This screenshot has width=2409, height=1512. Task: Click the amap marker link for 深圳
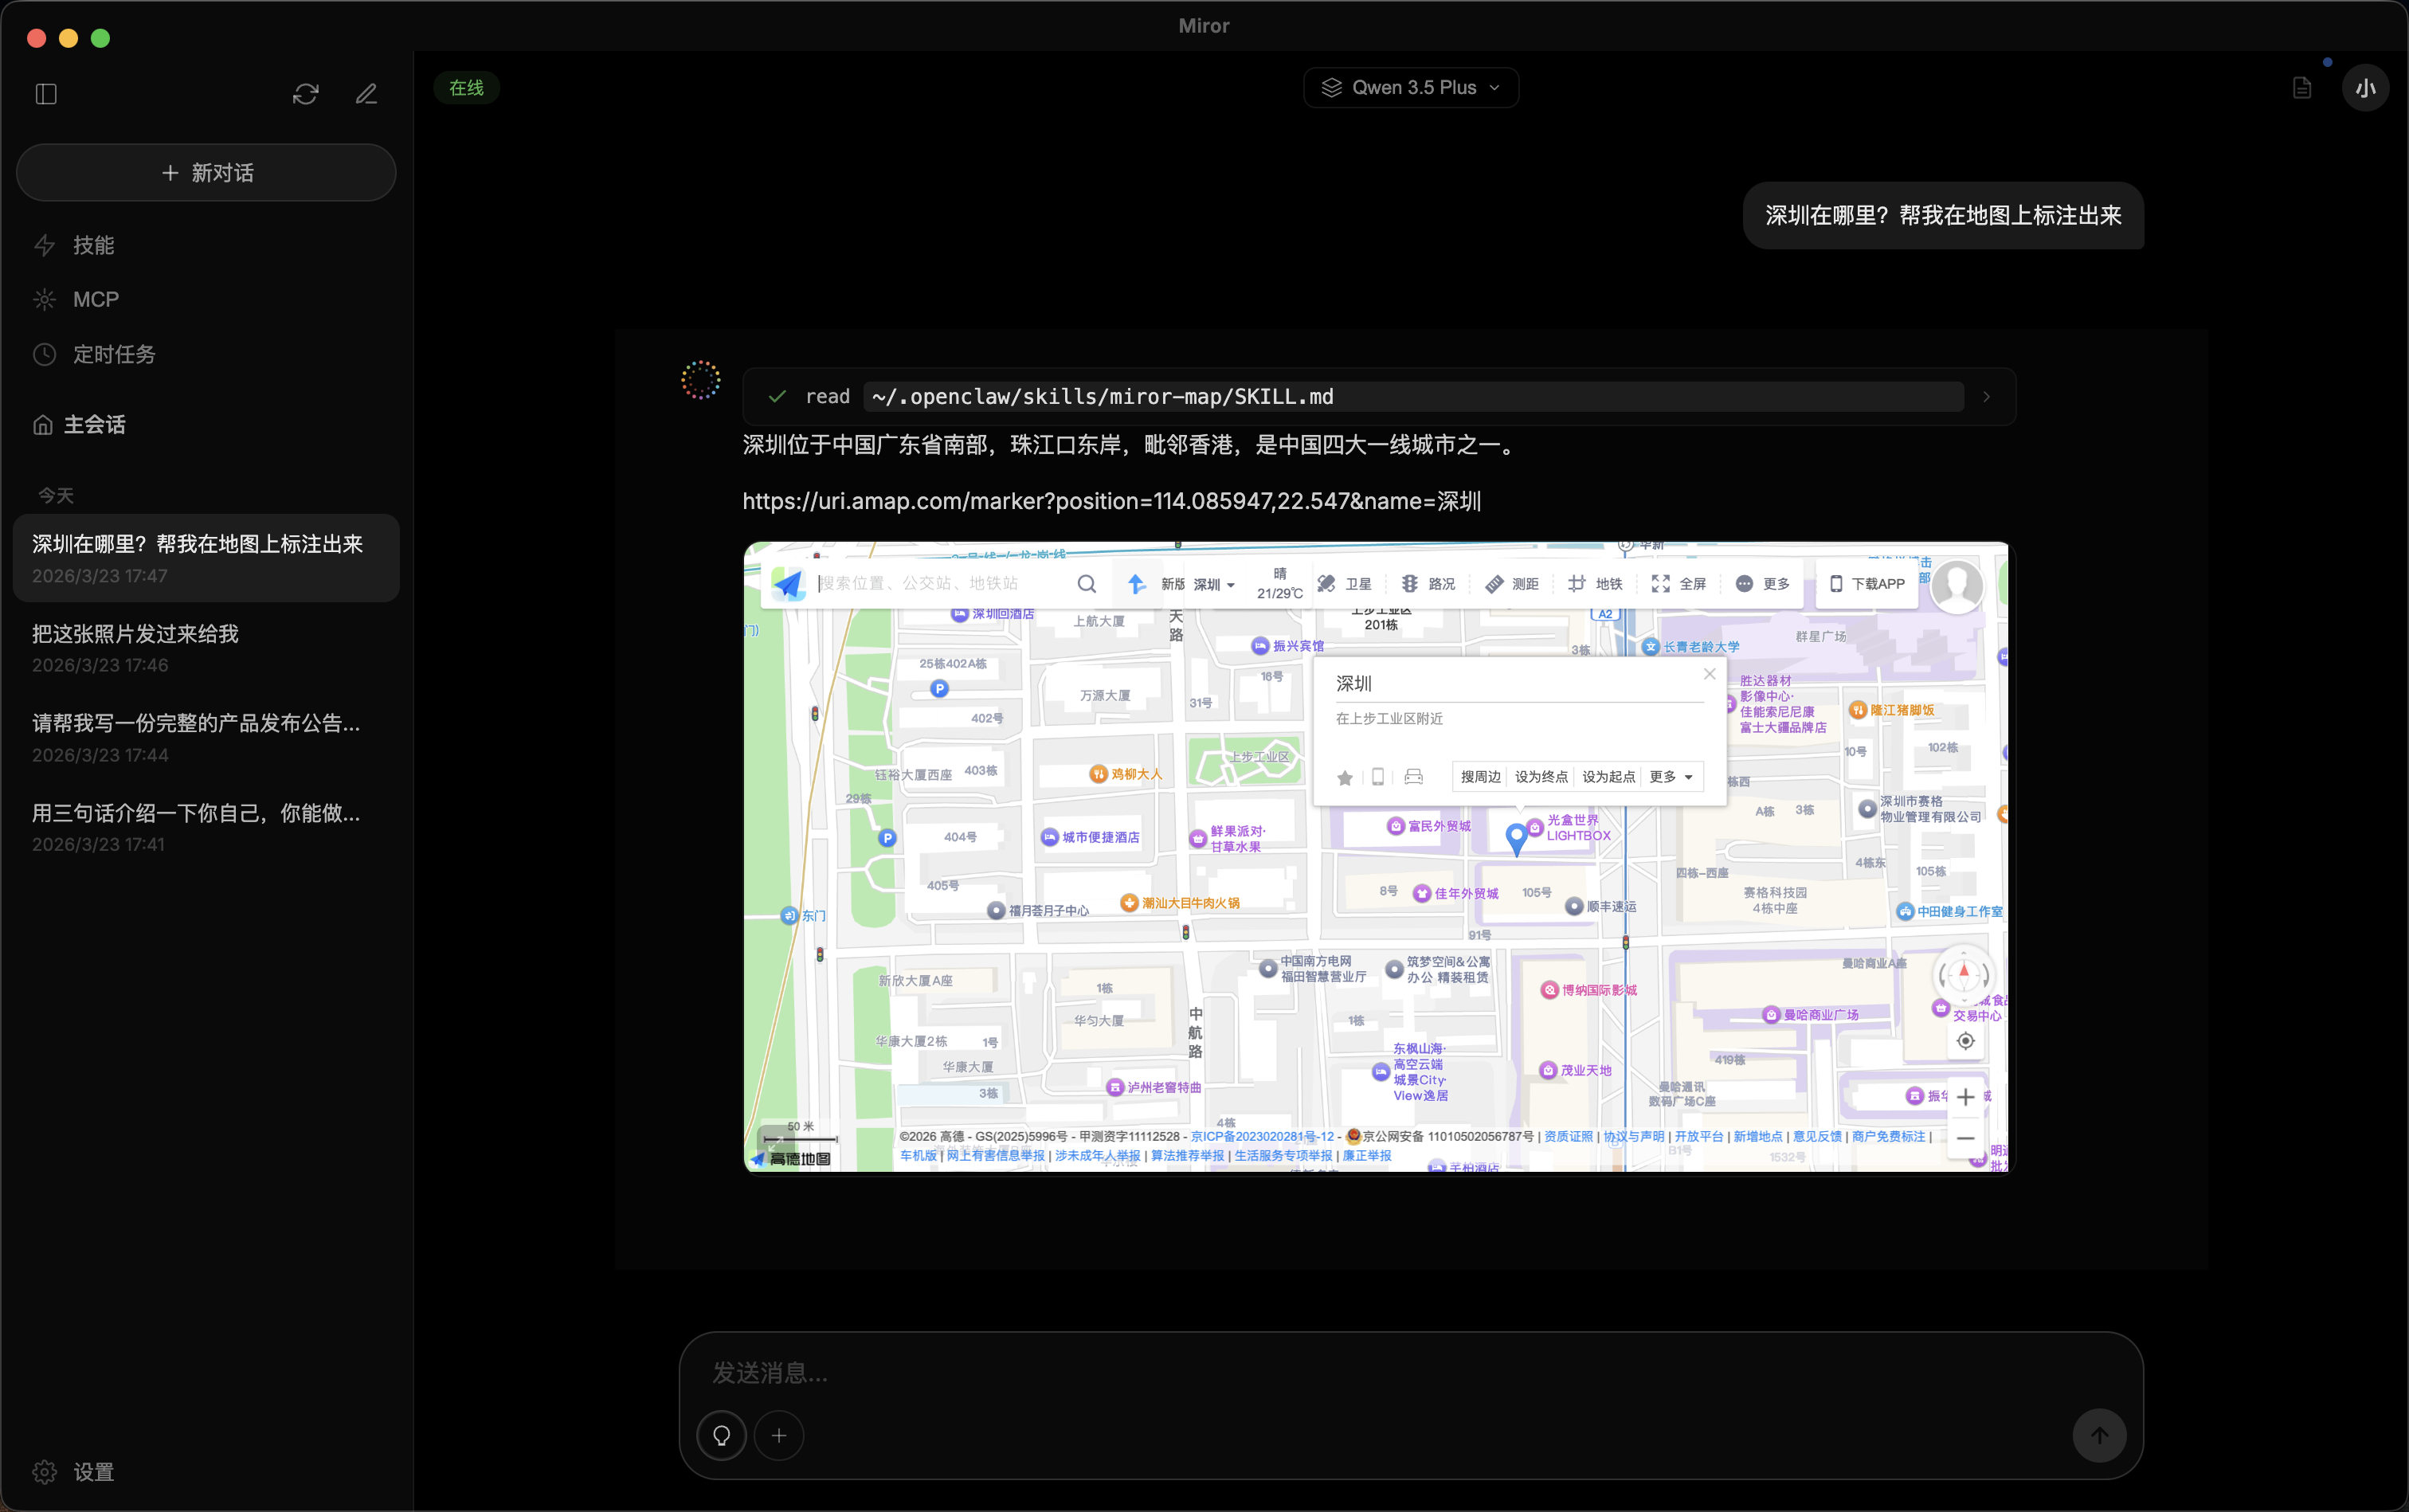tap(1111, 502)
